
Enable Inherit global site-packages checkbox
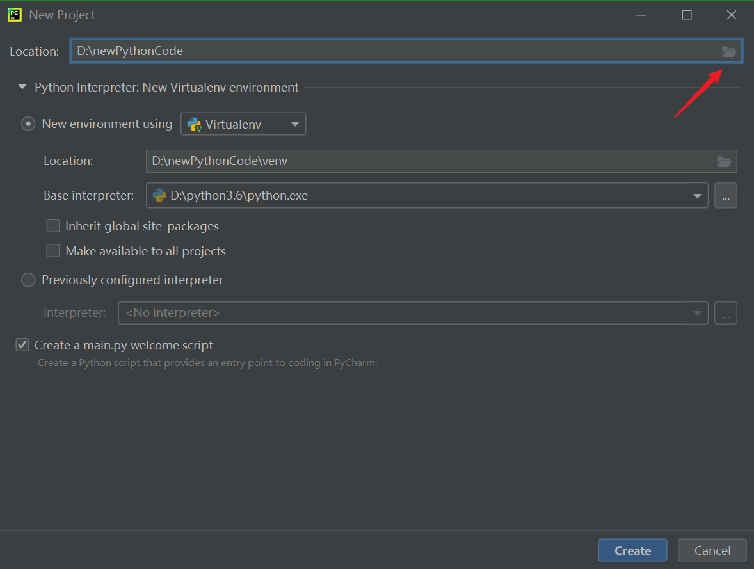point(53,226)
